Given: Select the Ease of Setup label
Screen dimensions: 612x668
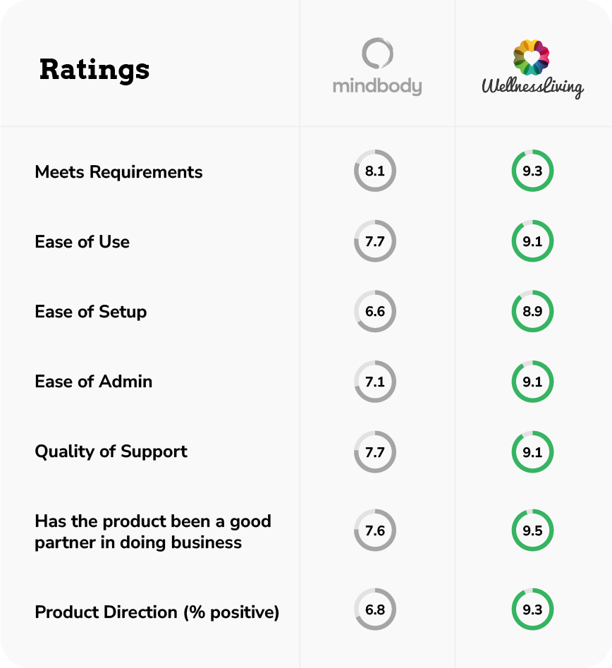Looking at the screenshot, I should pos(90,312).
